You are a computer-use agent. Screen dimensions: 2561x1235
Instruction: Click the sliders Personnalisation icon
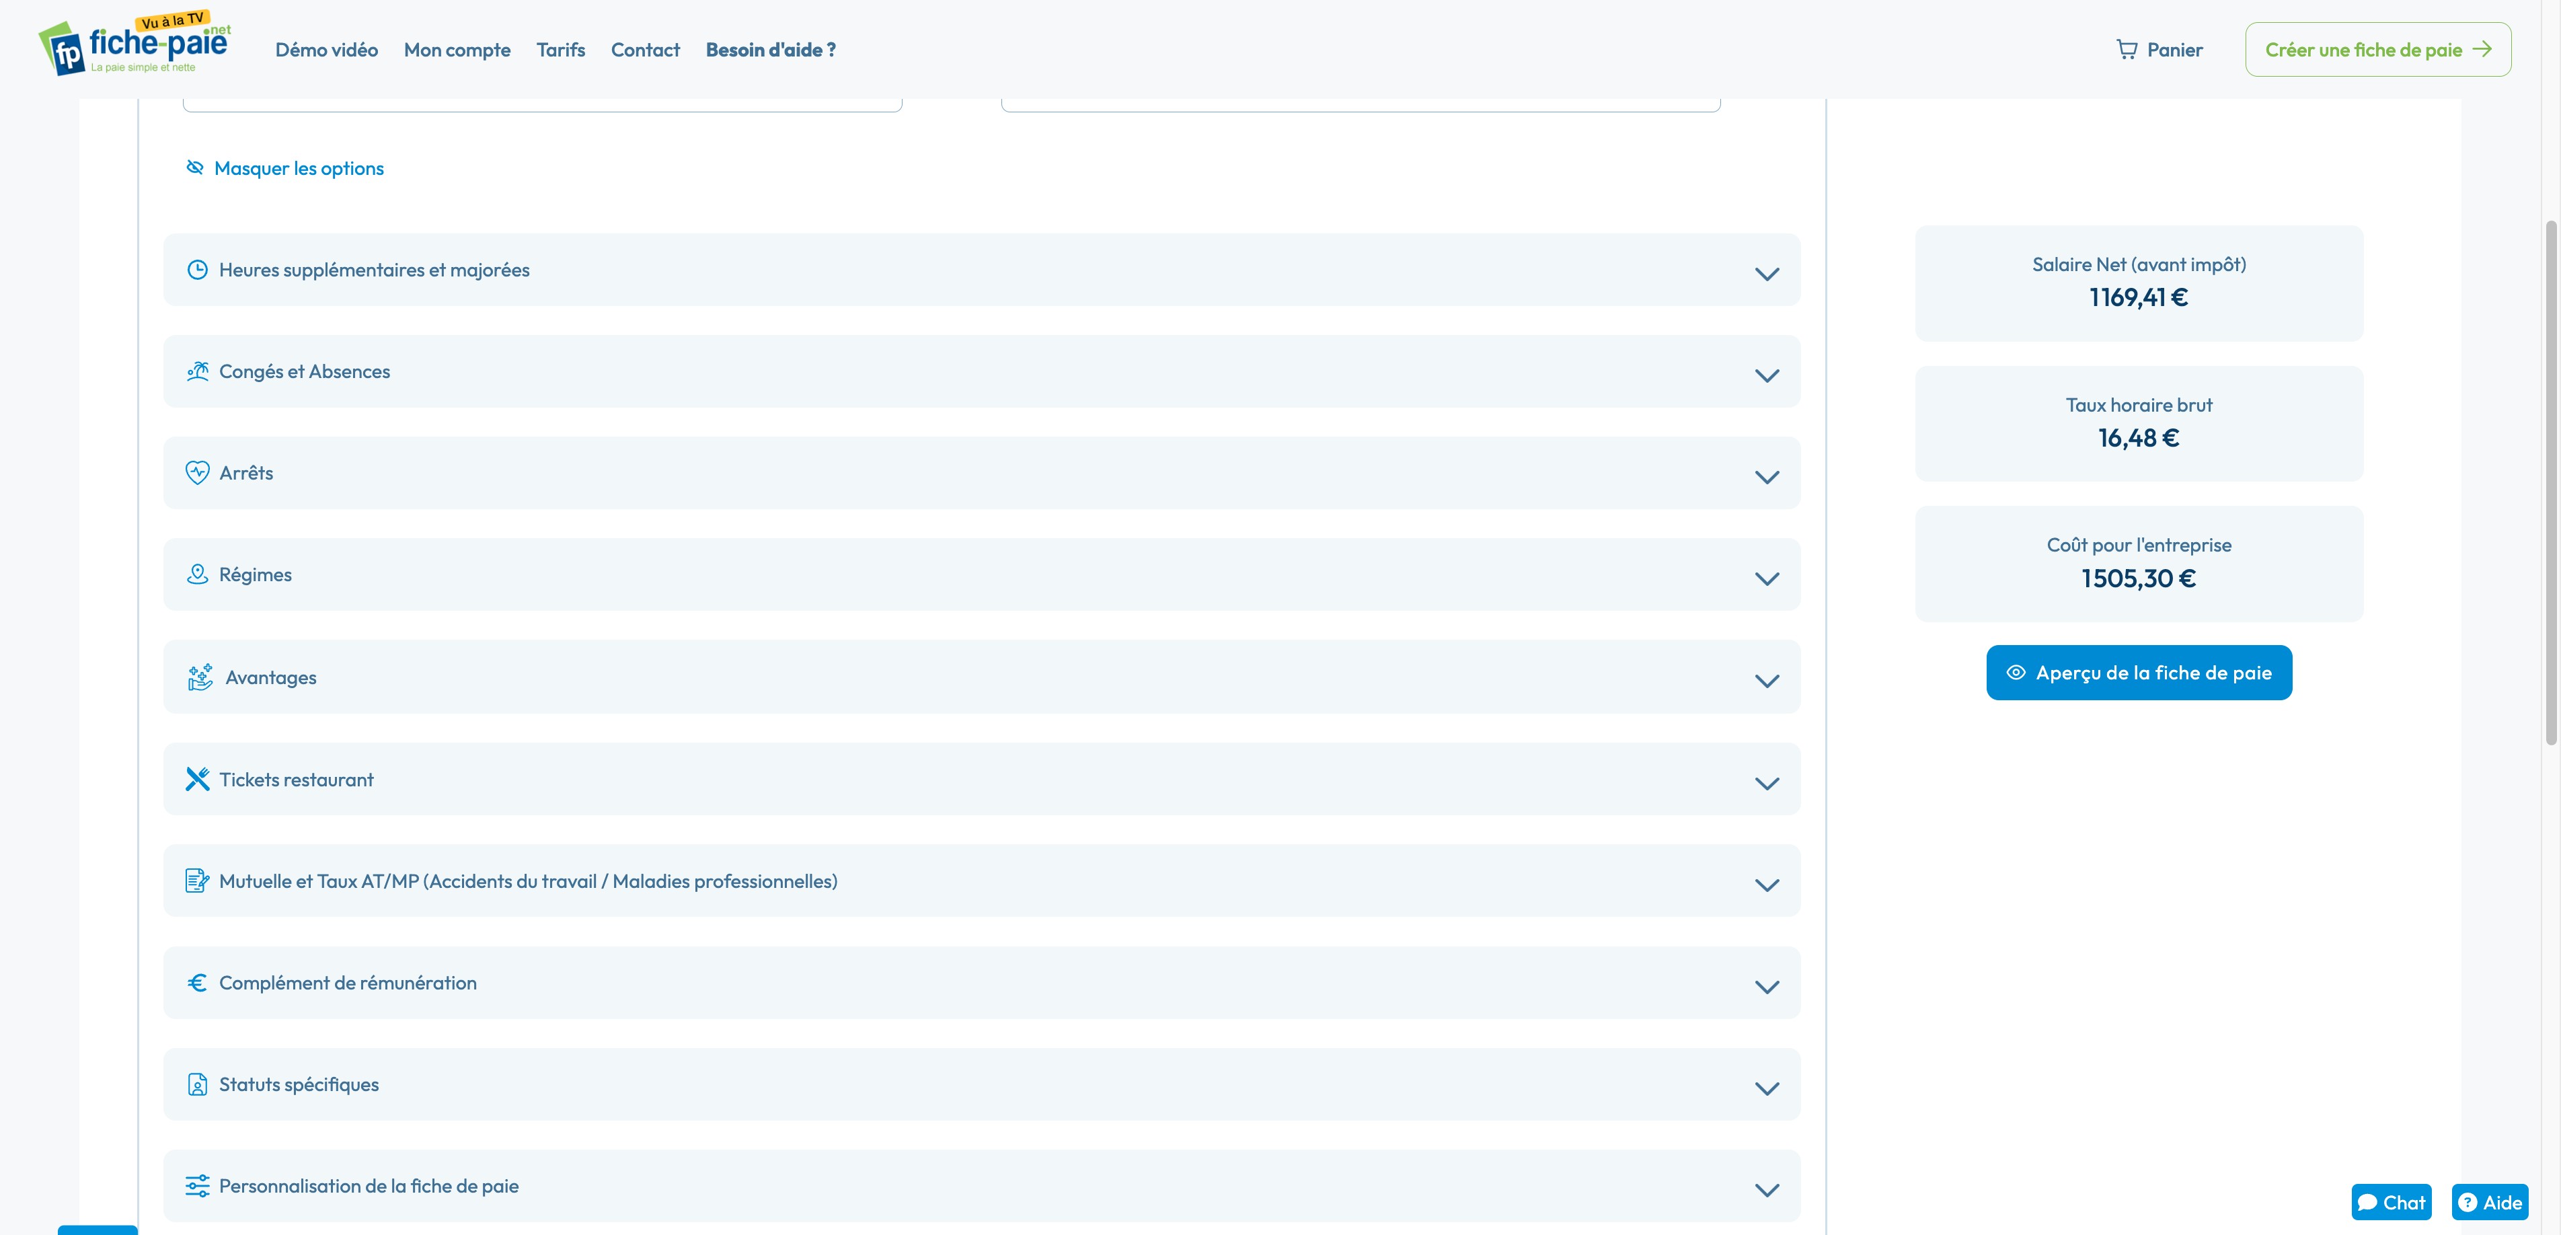[x=197, y=1187]
